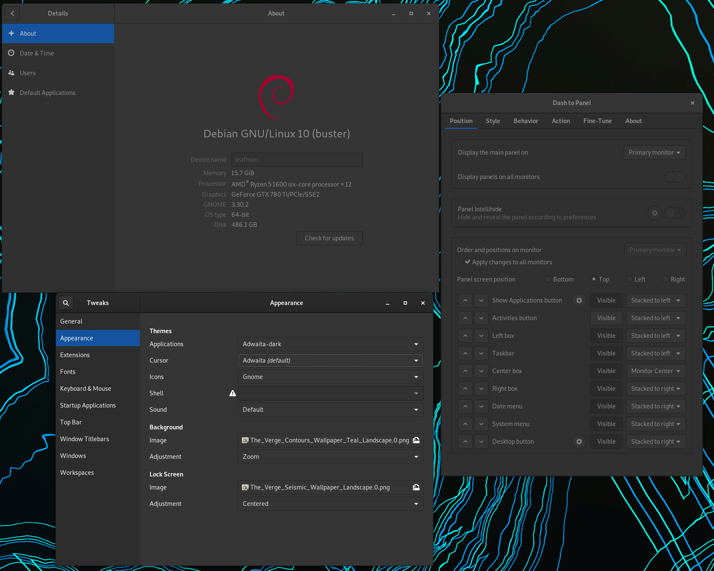
Task: Open Desktop button settings gear
Action: (579, 442)
